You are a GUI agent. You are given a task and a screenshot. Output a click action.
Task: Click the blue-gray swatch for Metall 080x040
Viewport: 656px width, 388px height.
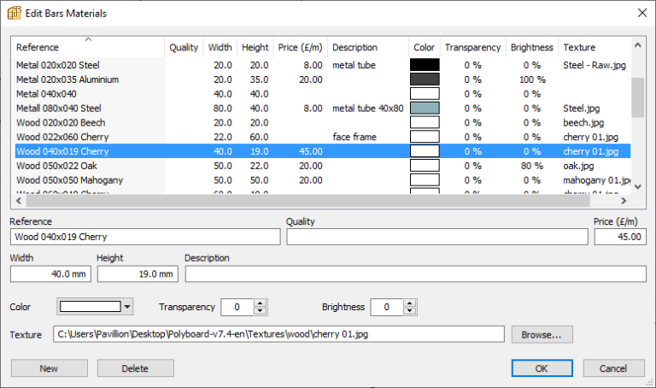coord(425,109)
